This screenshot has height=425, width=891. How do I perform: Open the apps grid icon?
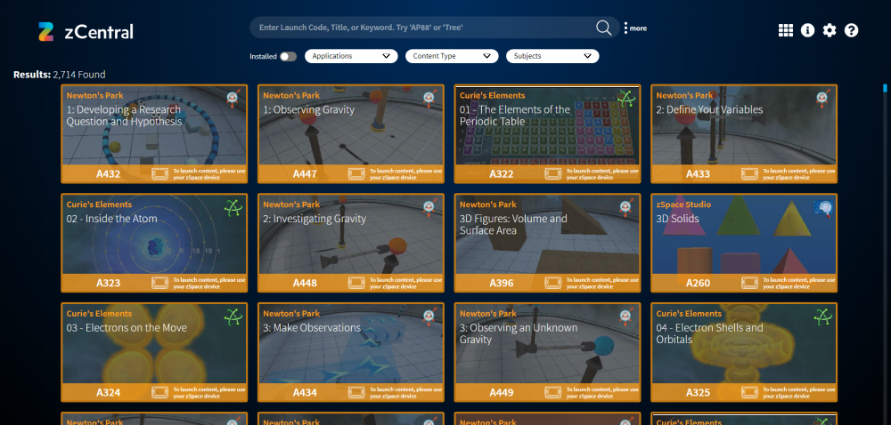click(x=785, y=30)
